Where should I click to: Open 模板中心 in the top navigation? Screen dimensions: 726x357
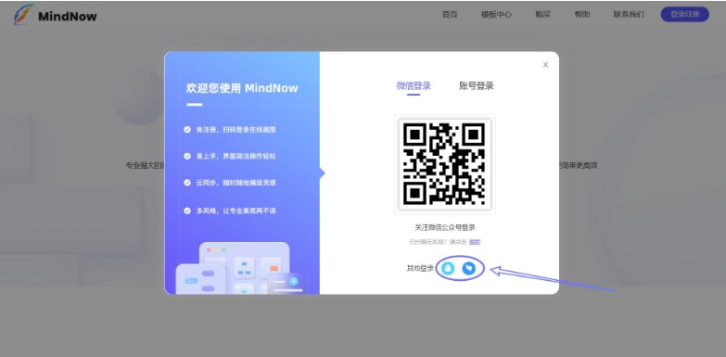tap(496, 14)
